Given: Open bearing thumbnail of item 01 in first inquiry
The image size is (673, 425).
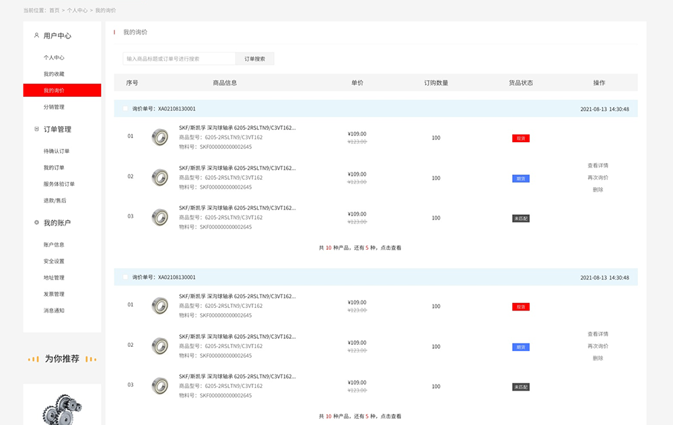Looking at the screenshot, I should point(160,137).
